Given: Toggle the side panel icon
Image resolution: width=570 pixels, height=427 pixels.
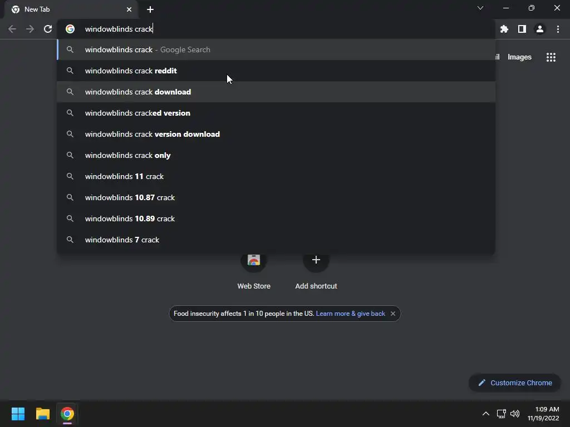Looking at the screenshot, I should pyautogui.click(x=522, y=29).
